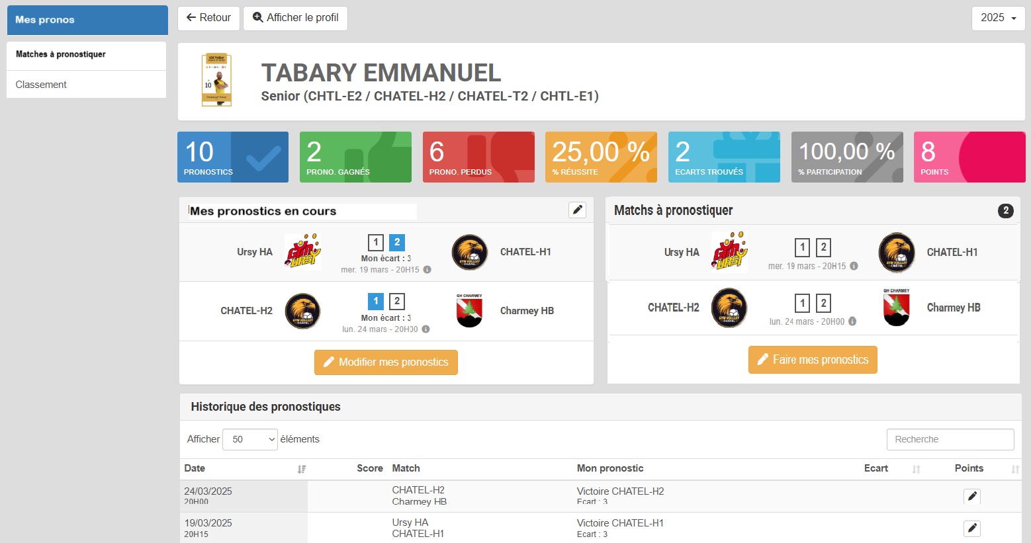This screenshot has width=1031, height=543.
Task: Select highlighted option 2 for Ursy HA vs CHATEL-H1
Action: click(x=397, y=242)
